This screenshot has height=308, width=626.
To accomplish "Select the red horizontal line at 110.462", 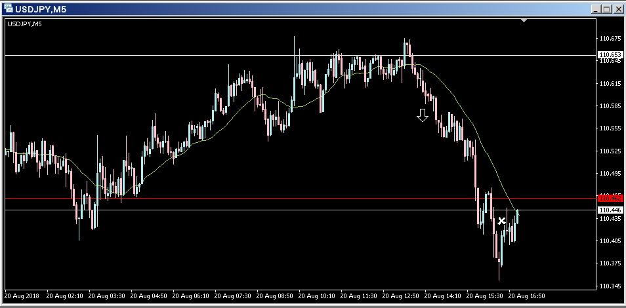I will [x=301, y=198].
